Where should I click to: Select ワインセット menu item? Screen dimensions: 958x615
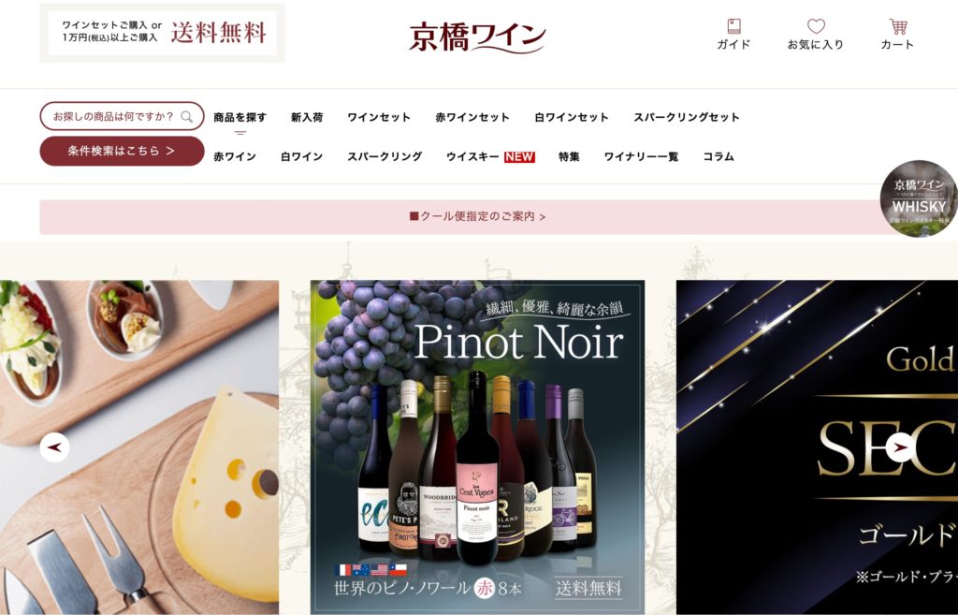[379, 117]
